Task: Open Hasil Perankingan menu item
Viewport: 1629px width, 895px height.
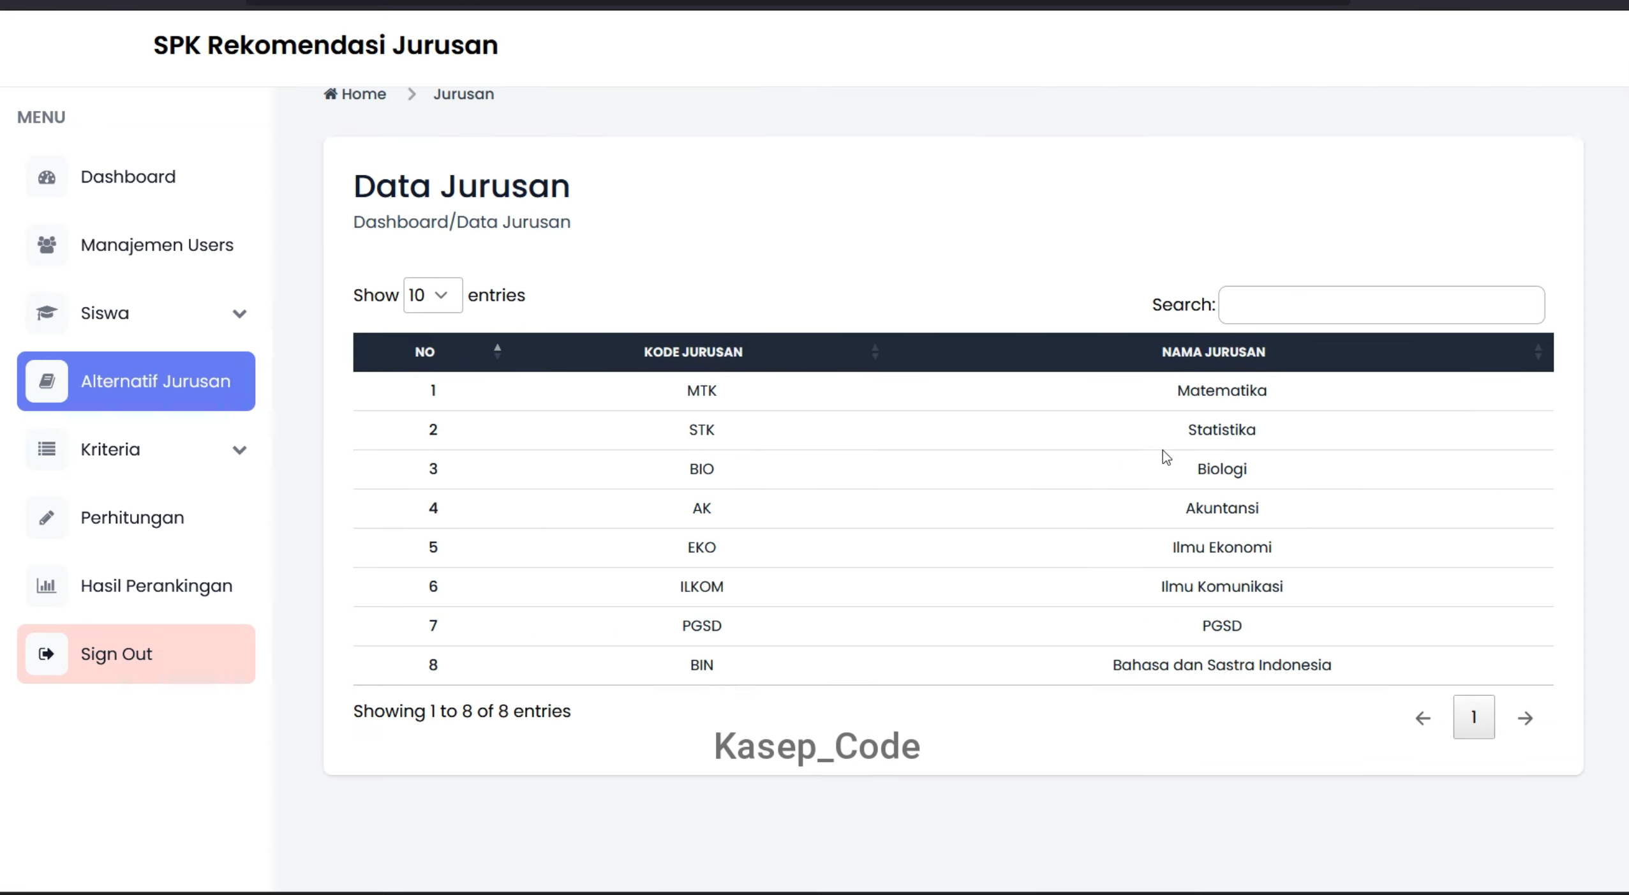Action: click(136, 585)
